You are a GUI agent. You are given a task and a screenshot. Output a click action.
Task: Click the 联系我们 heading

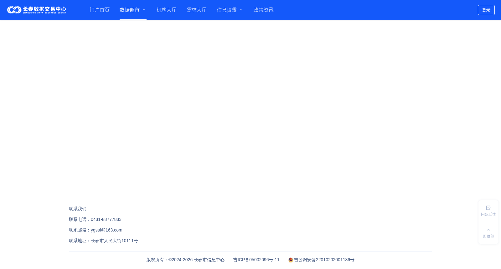pyautogui.click(x=78, y=209)
